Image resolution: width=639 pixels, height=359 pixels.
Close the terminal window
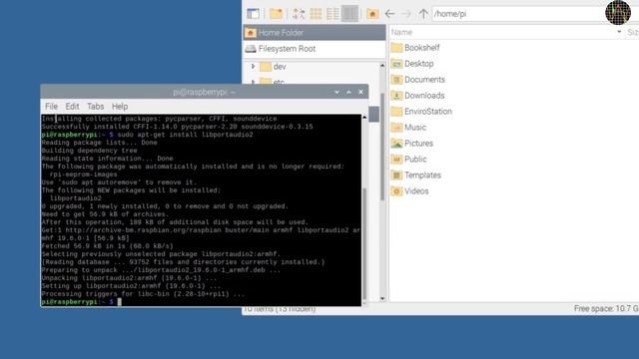click(x=360, y=92)
